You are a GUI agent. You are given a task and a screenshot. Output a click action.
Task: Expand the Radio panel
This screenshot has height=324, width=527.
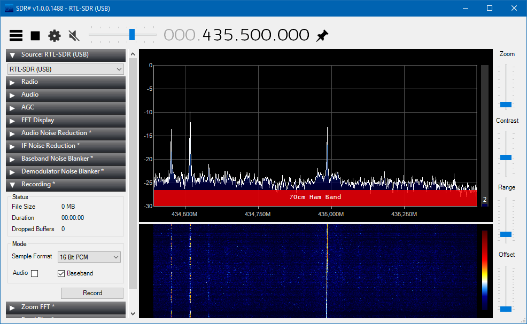(65, 82)
